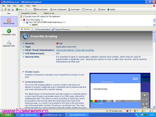Start the scan with the Scan button
Image resolution: width=156 pixels, height=117 pixels.
pyautogui.click(x=19, y=9)
